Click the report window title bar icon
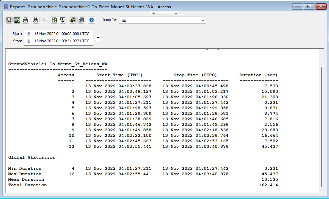 (6, 7)
